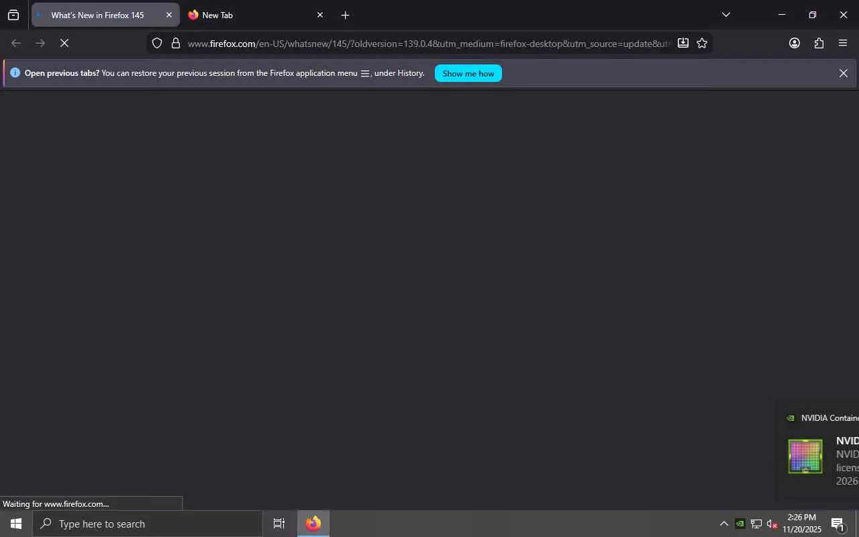
Task: Show hidden system tray icons
Action: [x=723, y=524]
